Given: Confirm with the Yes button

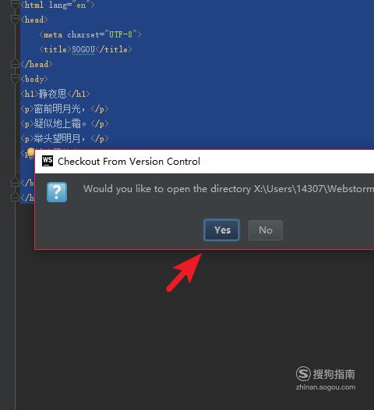Looking at the screenshot, I should click(x=221, y=230).
